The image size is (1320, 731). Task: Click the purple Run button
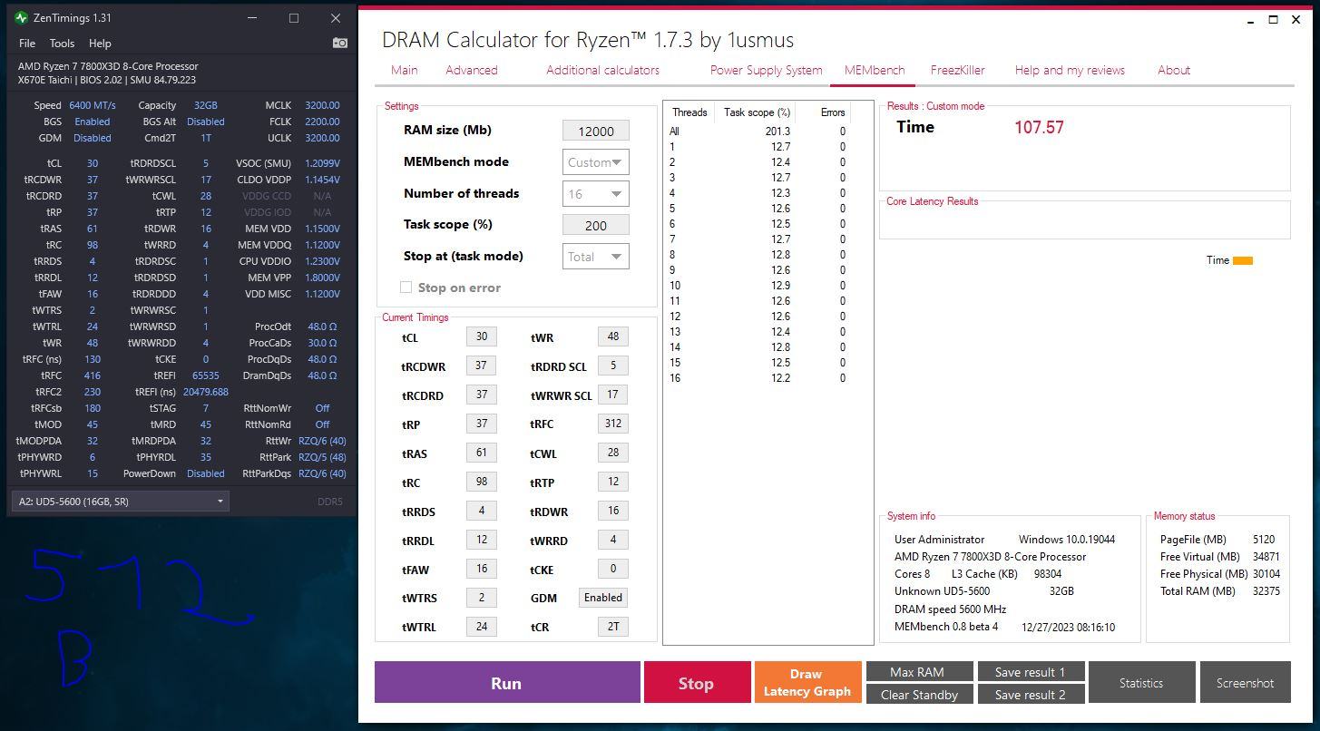tap(507, 683)
